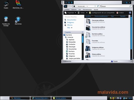Click the volume speaker tray icon
This screenshot has height=100, width=134.
[x=126, y=98]
